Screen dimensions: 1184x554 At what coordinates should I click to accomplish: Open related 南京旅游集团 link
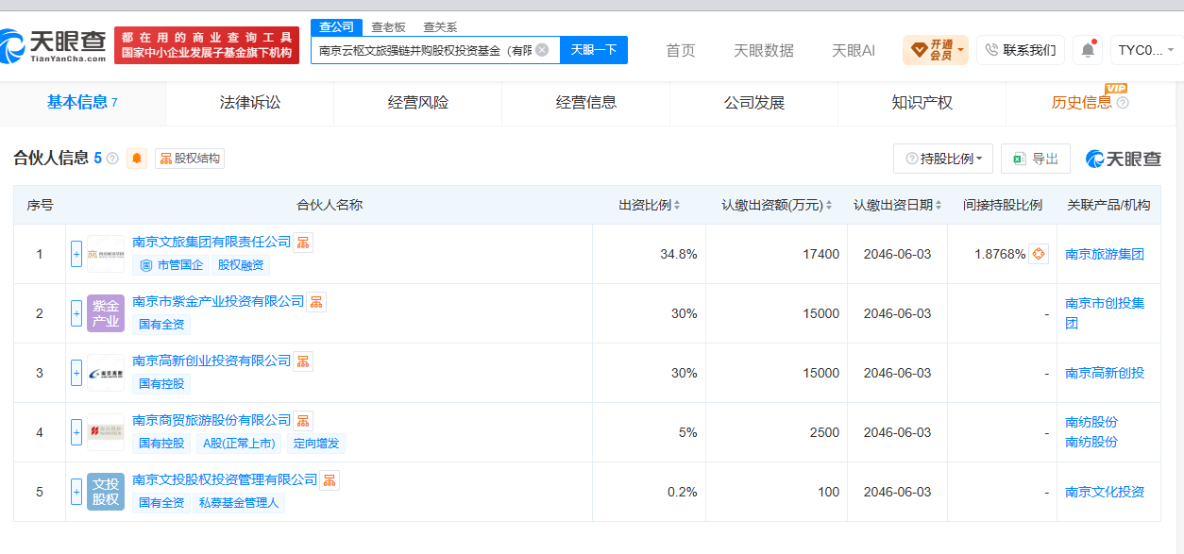coord(1105,254)
